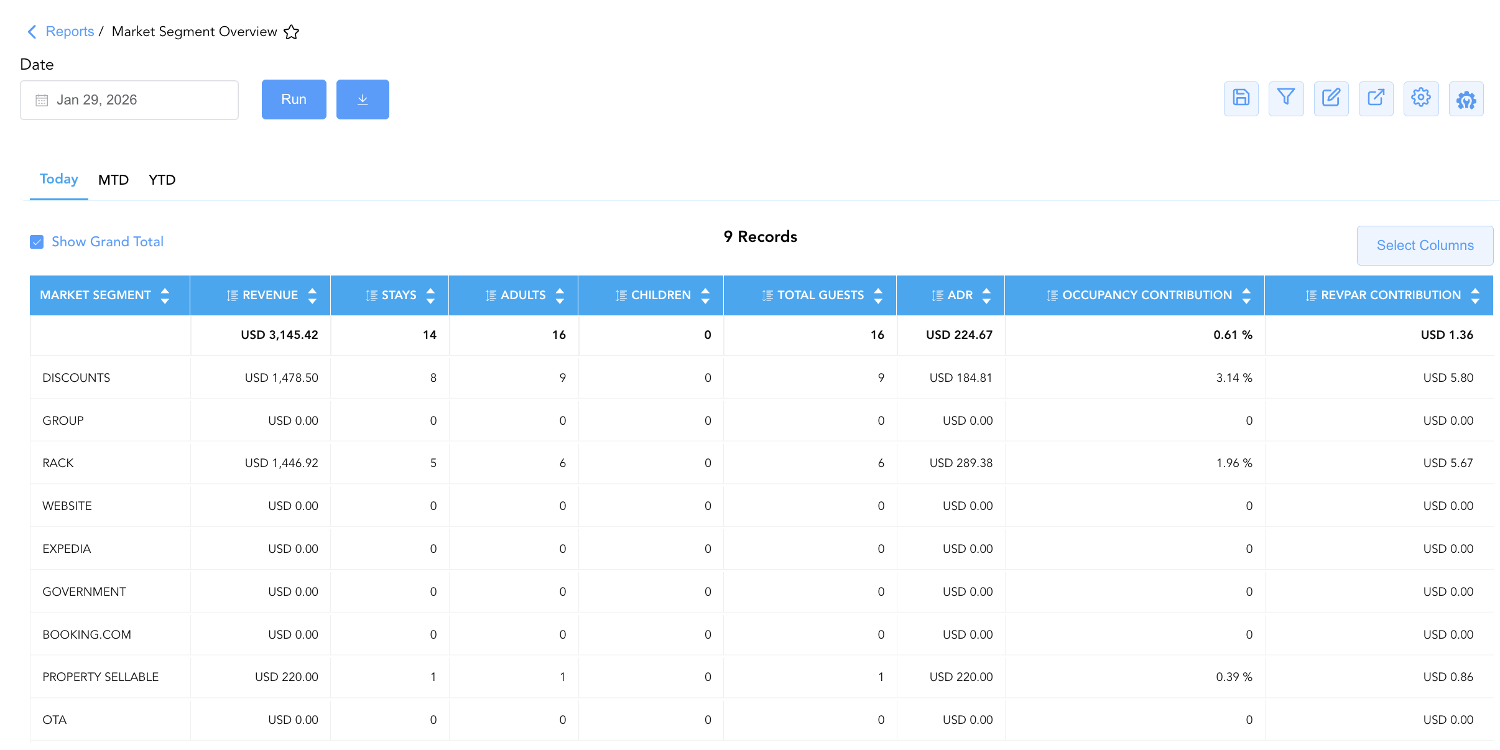The height and width of the screenshot is (750, 1500).
Task: Sort by Stays column arrows
Action: point(430,295)
